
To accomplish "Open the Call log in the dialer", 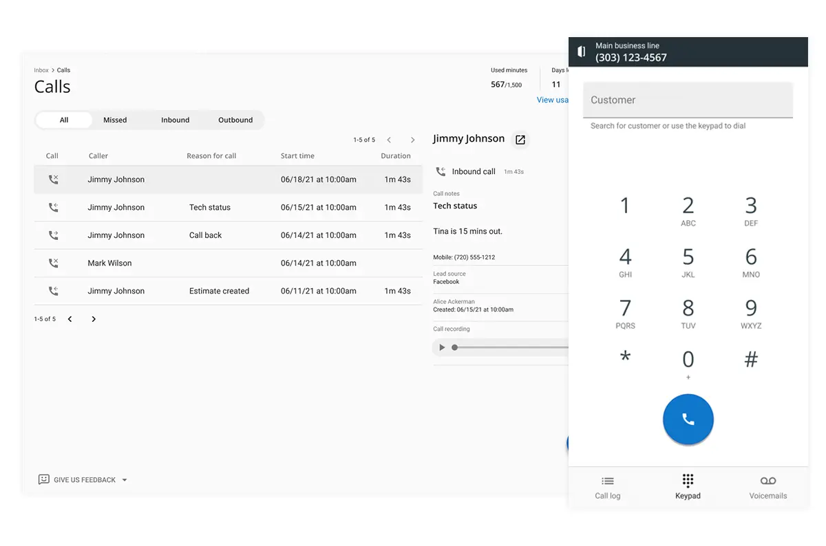I will pos(607,487).
